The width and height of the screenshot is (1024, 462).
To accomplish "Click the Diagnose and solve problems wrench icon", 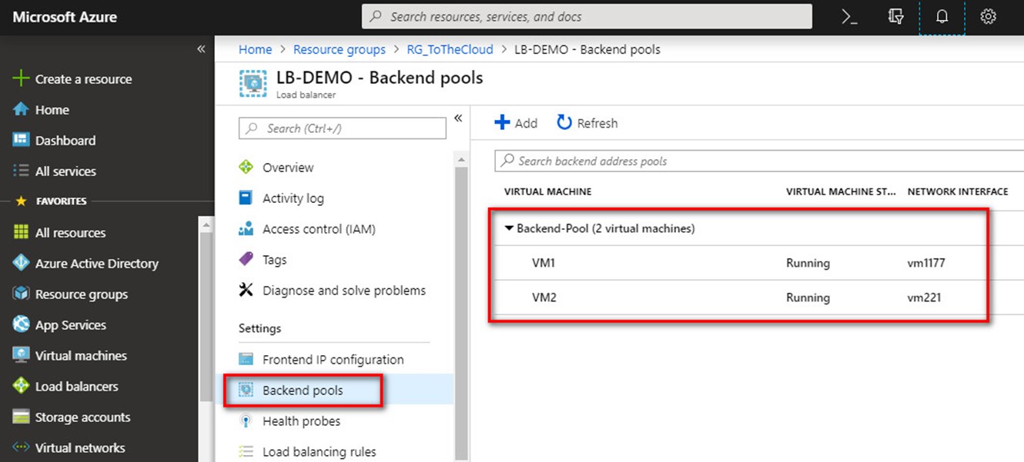I will [x=246, y=291].
